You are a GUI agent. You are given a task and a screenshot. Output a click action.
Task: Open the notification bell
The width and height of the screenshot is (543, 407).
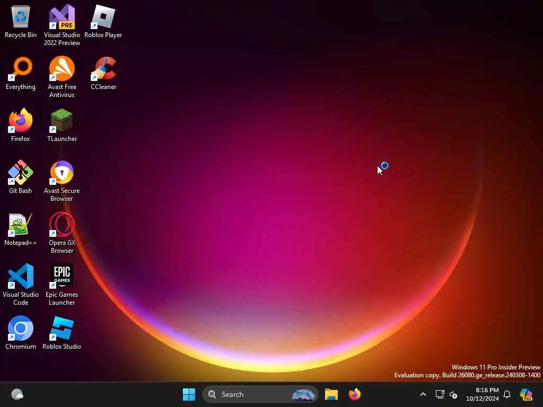[507, 394]
